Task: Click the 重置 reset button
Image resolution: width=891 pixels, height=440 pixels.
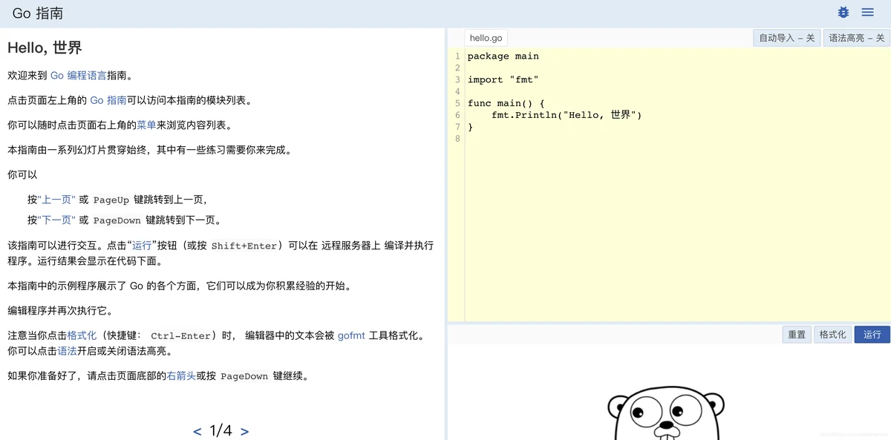Action: (x=797, y=335)
